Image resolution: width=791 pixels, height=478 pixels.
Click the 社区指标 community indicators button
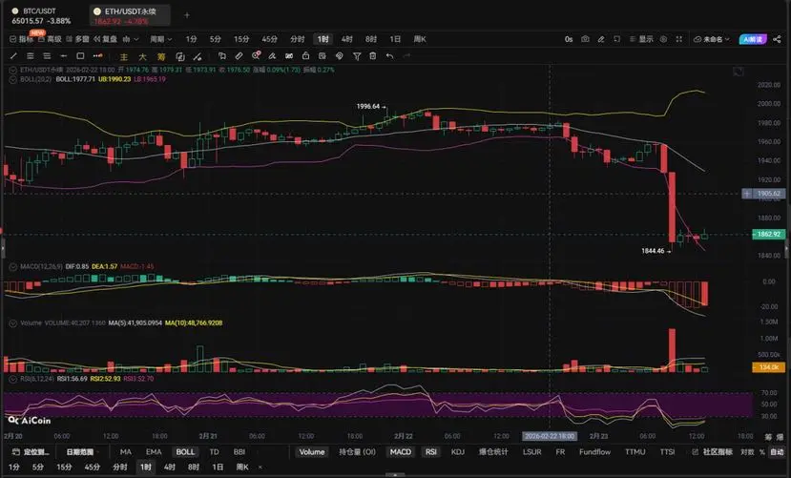[713, 452]
